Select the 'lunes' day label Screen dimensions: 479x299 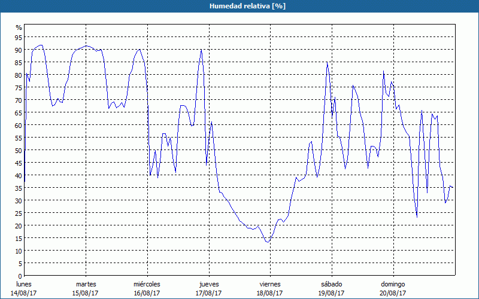pyautogui.click(x=24, y=283)
